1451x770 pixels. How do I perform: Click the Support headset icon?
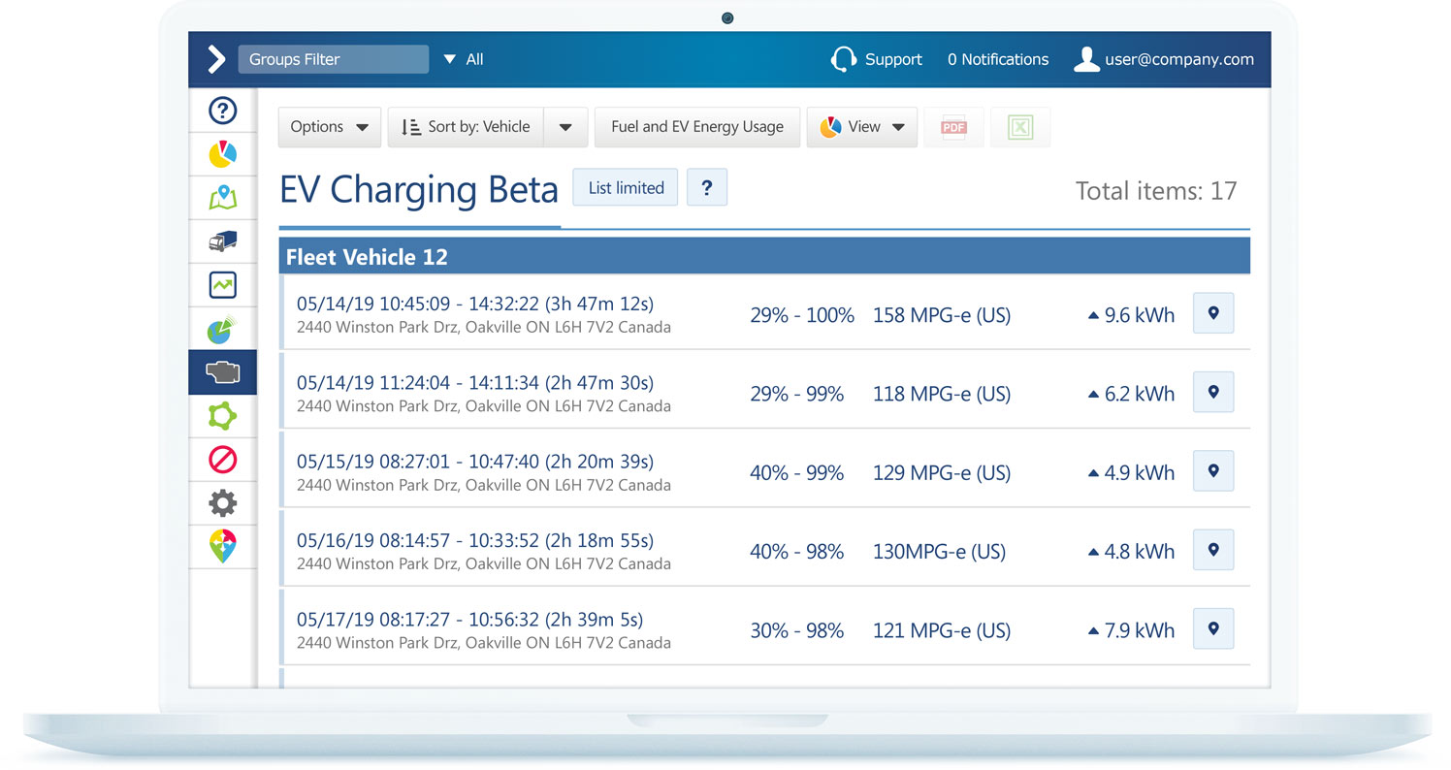844,59
